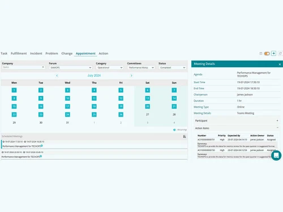This screenshot has width=283, height=212.
Task: Select calendar day 13
Action: [x=148, y=98]
